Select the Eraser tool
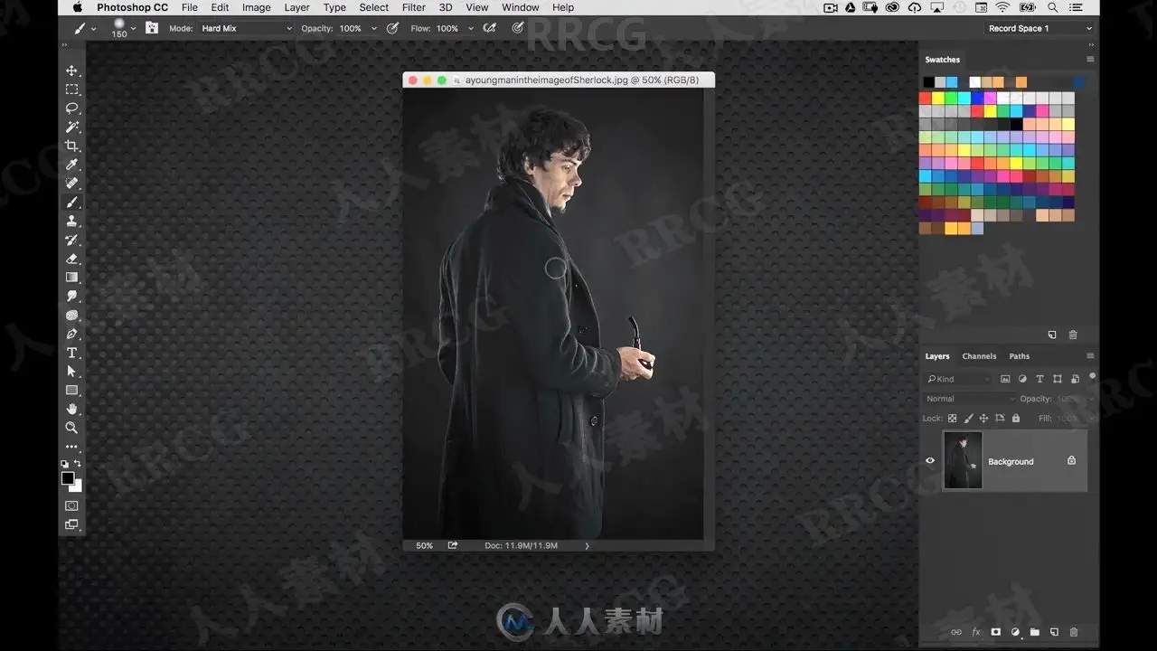Image resolution: width=1157 pixels, height=651 pixels. [72, 259]
